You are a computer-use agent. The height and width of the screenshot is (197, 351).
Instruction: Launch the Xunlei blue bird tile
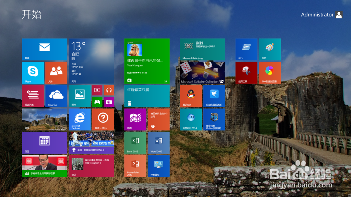point(214,96)
